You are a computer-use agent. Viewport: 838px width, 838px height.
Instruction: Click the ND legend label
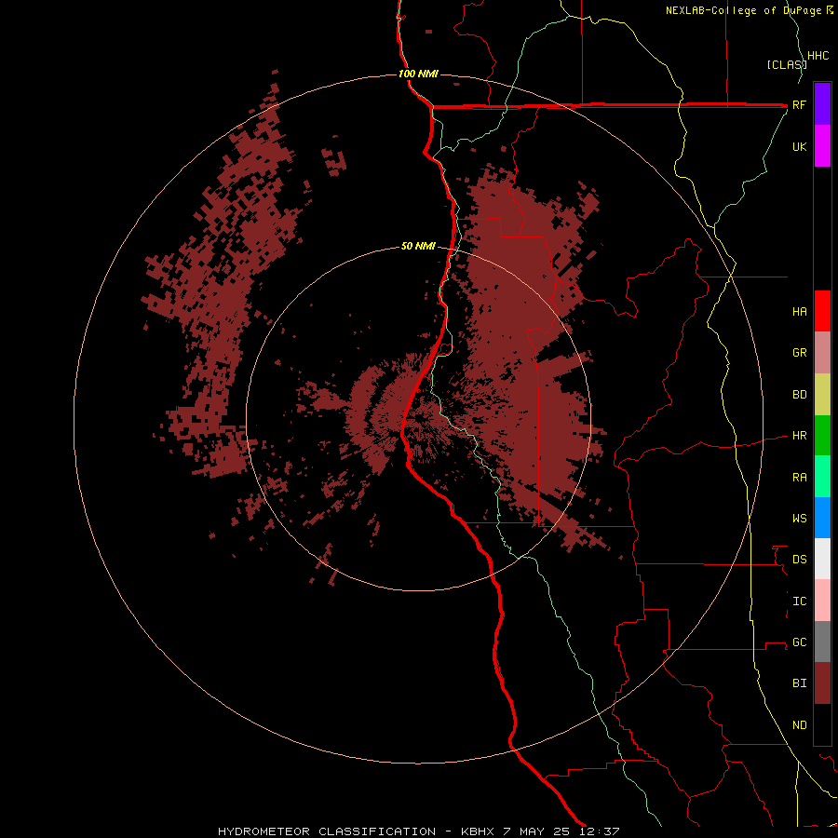pyautogui.click(x=799, y=725)
